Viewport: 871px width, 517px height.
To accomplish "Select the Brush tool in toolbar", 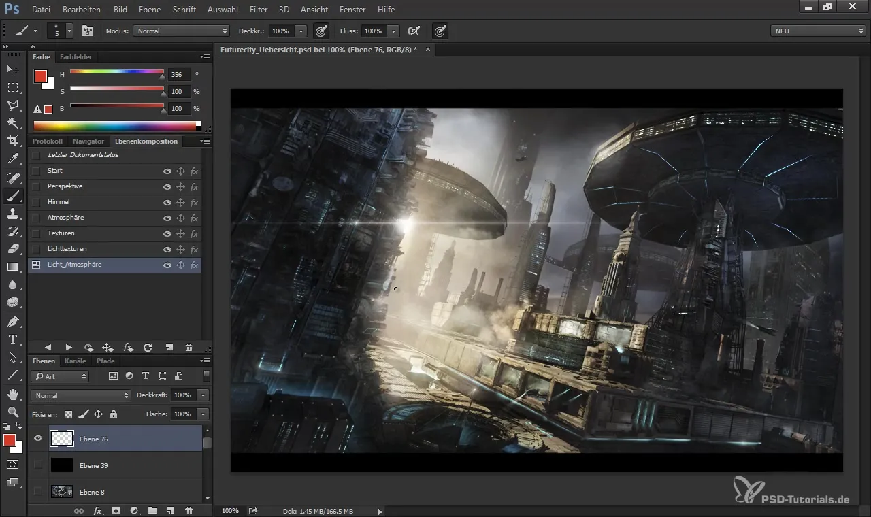I will [13, 196].
